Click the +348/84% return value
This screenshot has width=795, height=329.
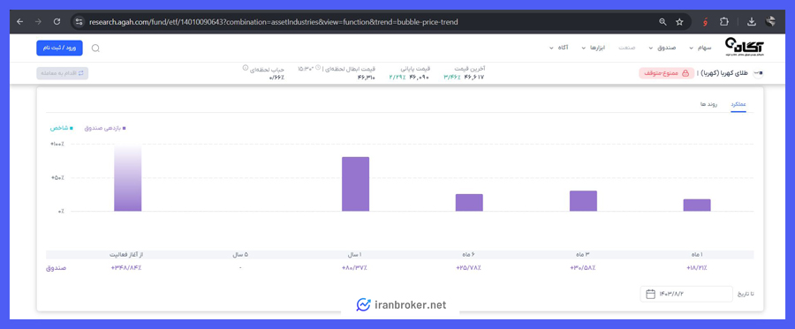point(126,268)
